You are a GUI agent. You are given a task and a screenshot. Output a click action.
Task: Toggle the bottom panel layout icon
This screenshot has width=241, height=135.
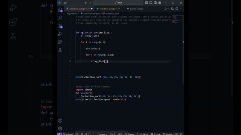(151, 3)
